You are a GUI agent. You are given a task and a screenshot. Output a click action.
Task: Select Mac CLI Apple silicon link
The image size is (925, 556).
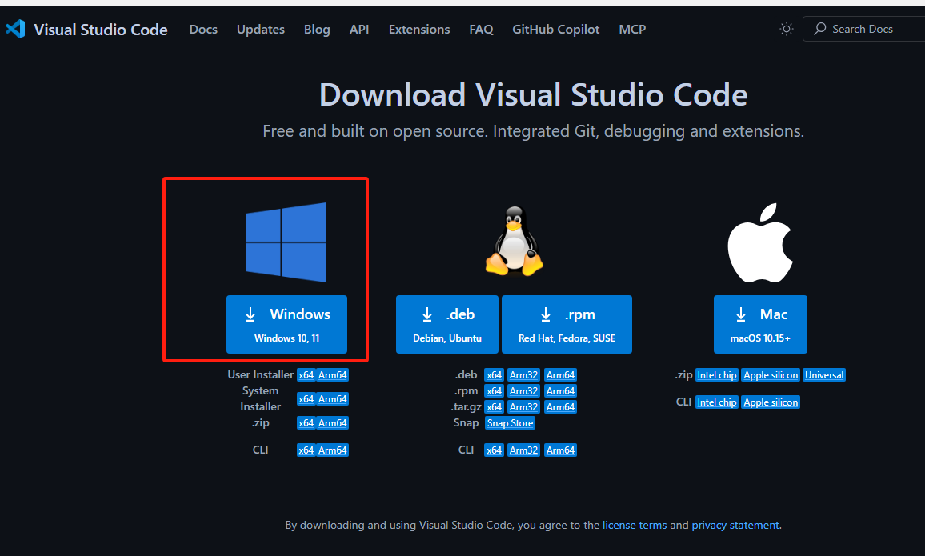tap(771, 402)
